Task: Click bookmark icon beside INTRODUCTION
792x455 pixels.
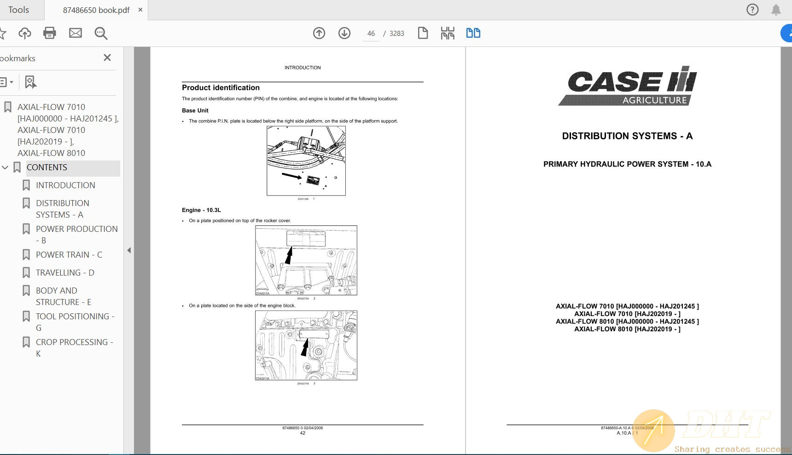Action: point(26,185)
